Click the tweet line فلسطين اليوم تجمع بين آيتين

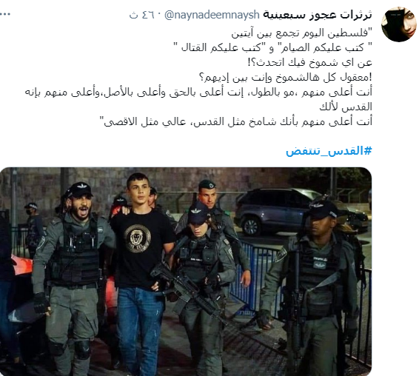pyautogui.click(x=302, y=33)
